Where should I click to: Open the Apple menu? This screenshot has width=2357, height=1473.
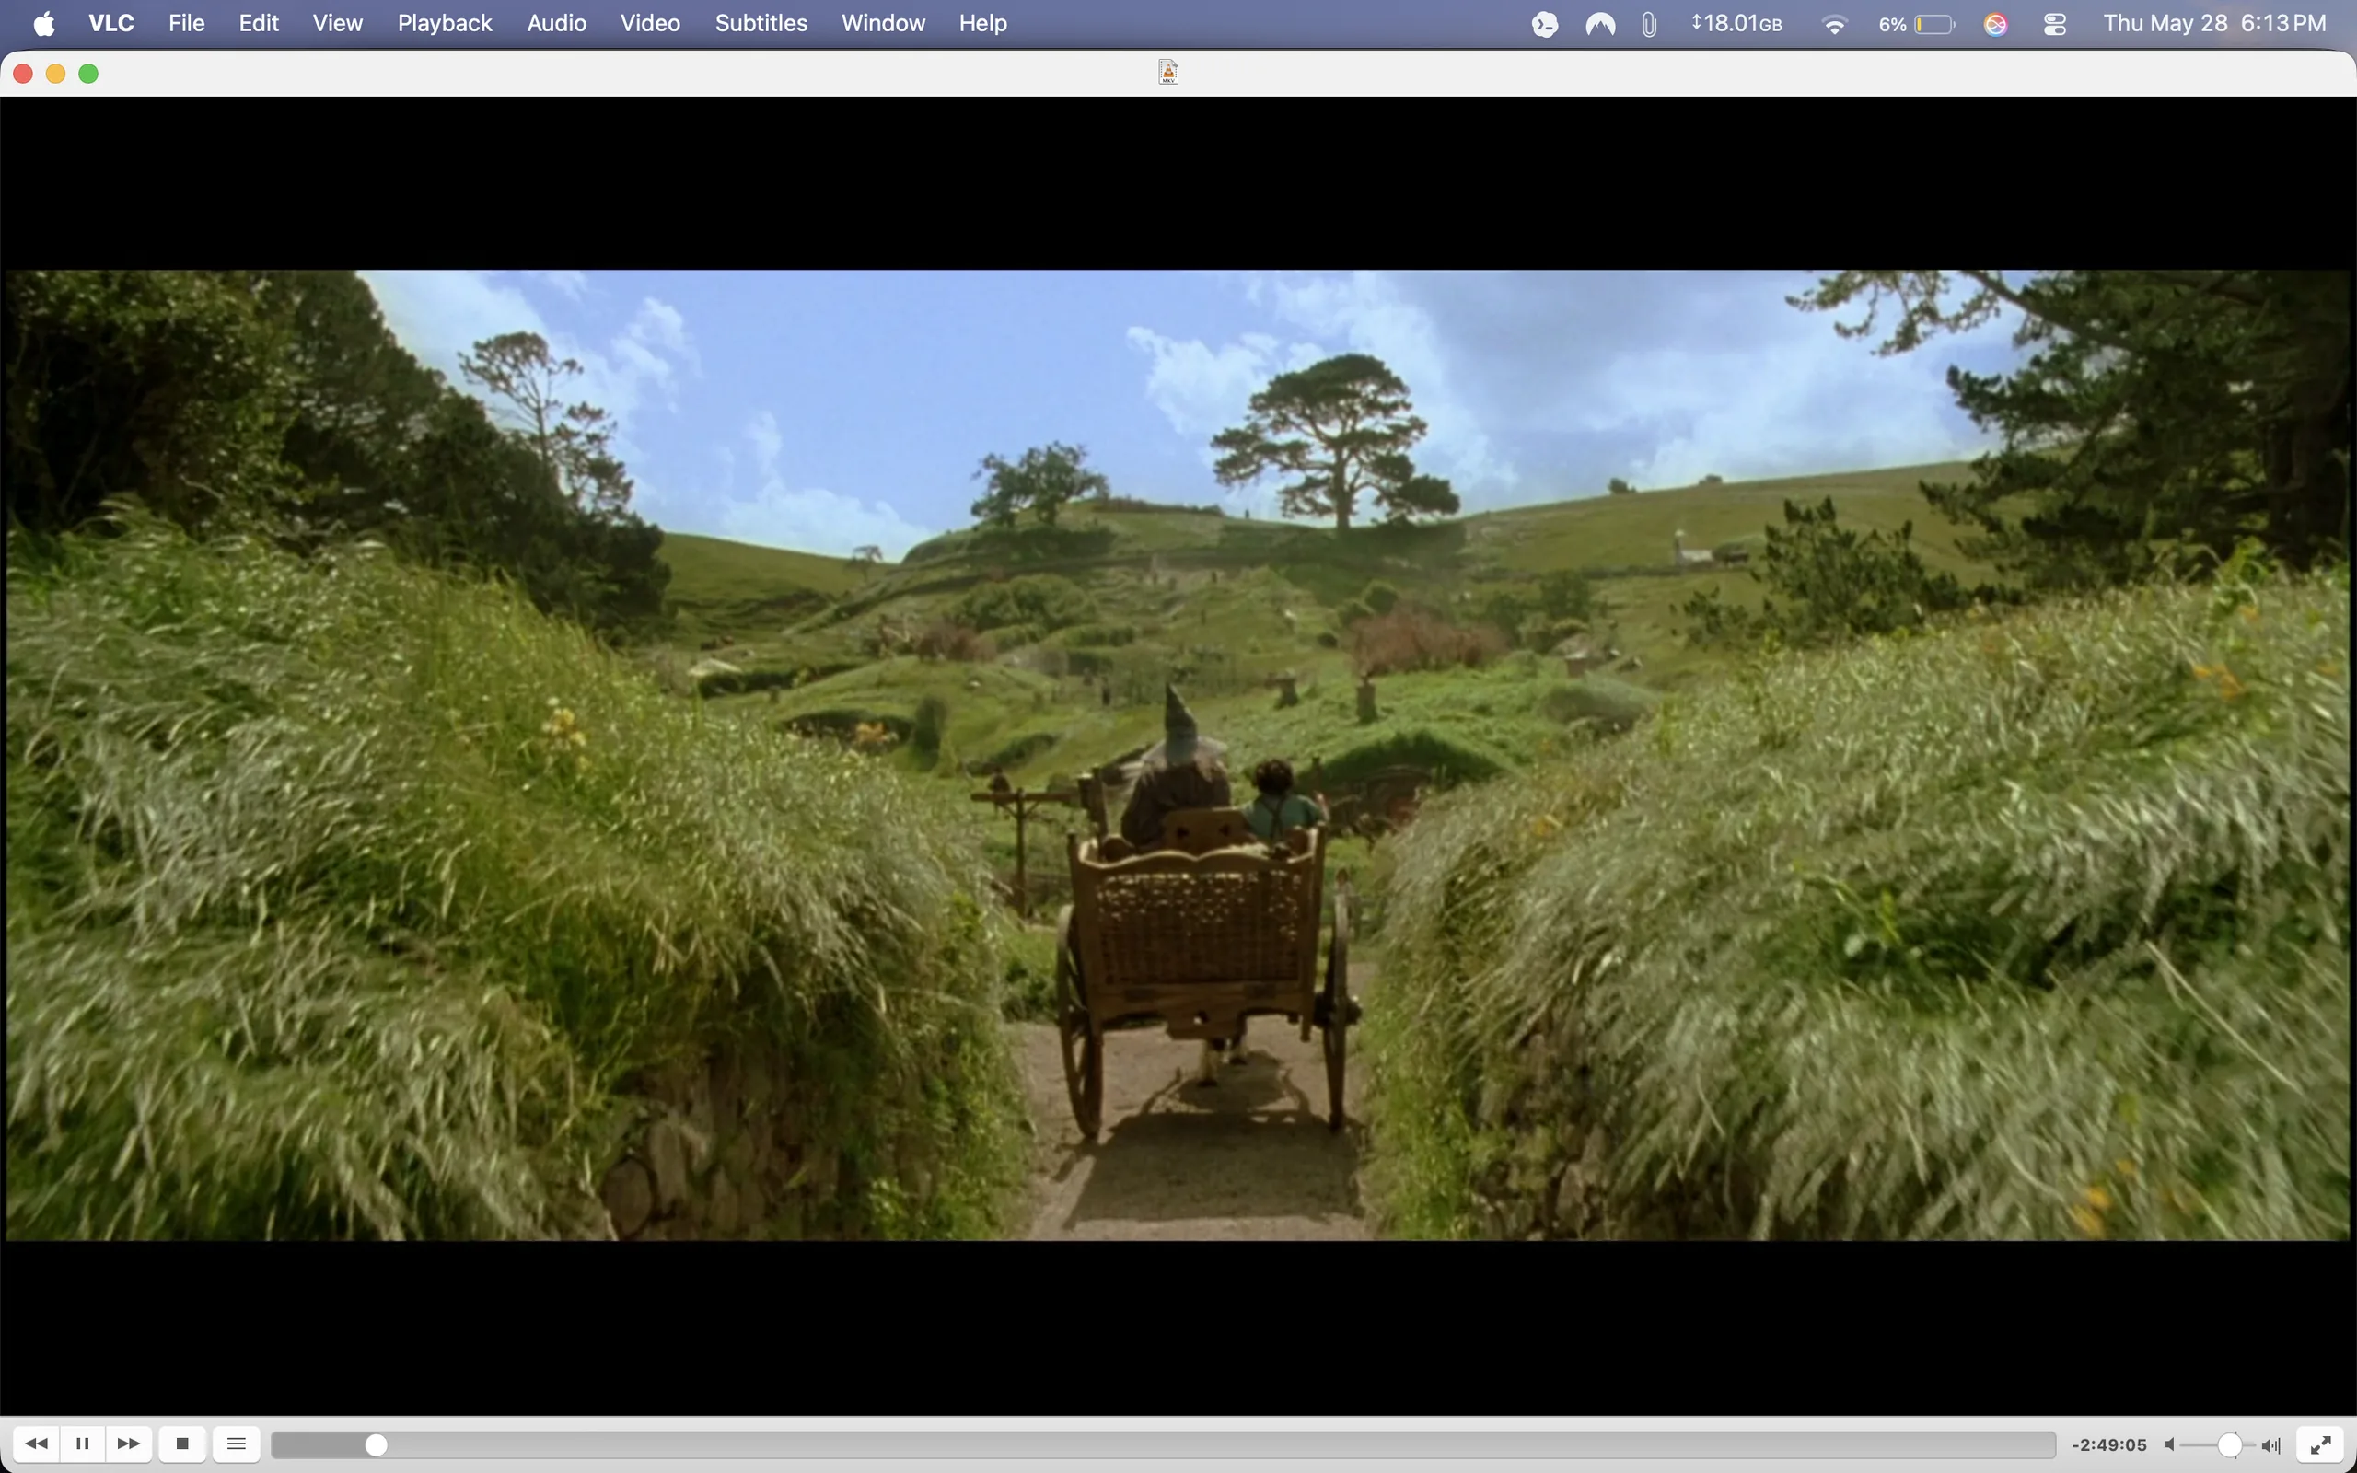pos(44,23)
